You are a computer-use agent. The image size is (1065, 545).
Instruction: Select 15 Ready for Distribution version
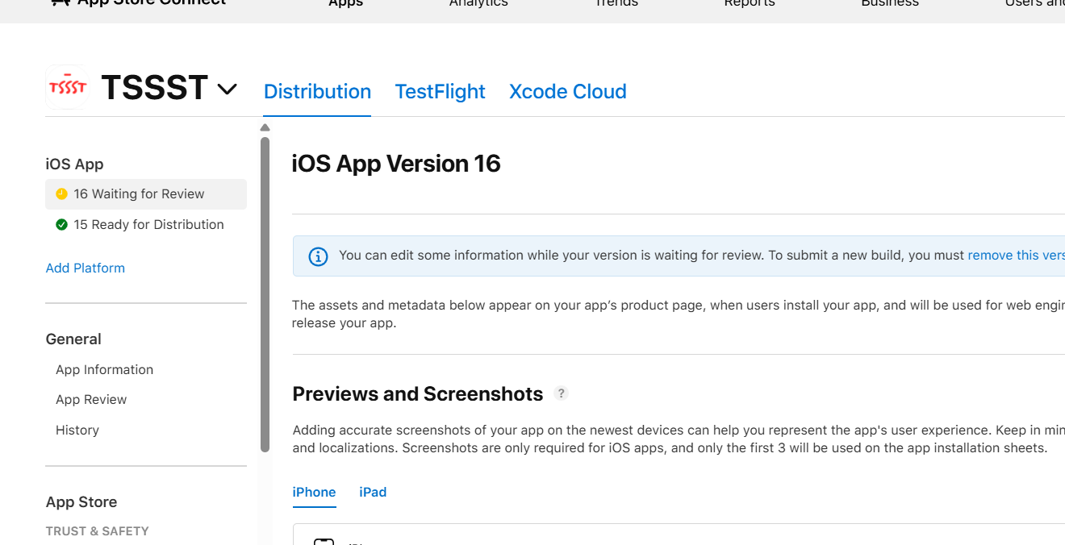148,225
